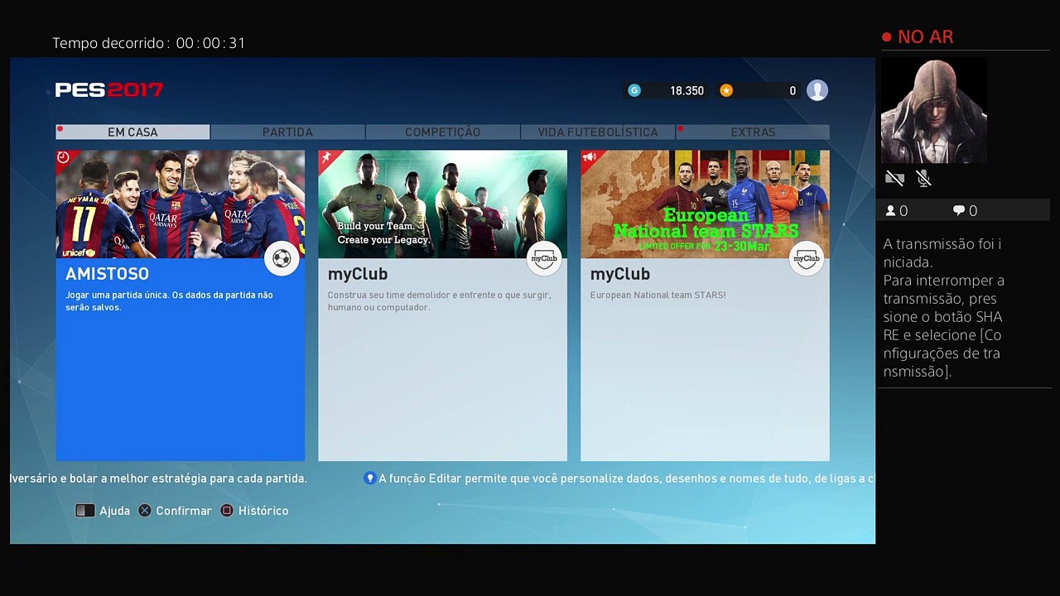The height and width of the screenshot is (596, 1060).
Task: Click the comment count number
Action: 973,211
